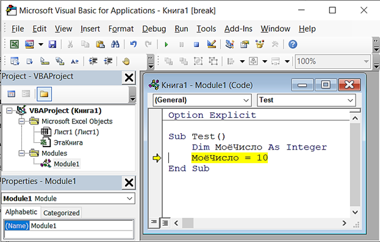Click the Copy icon in toolbar
This screenshot has width=380, height=242.
coord(85,44)
